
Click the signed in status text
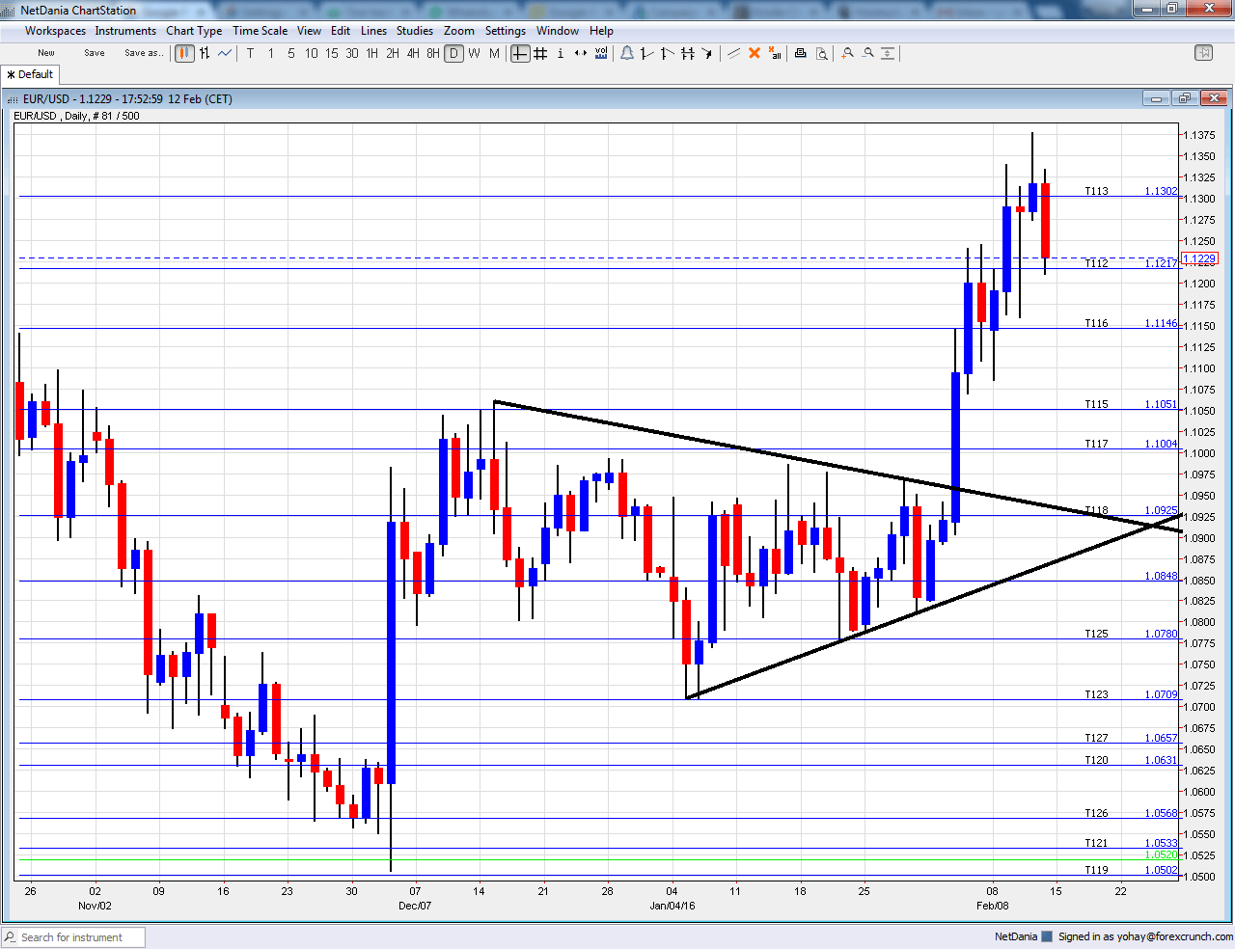point(1145,936)
